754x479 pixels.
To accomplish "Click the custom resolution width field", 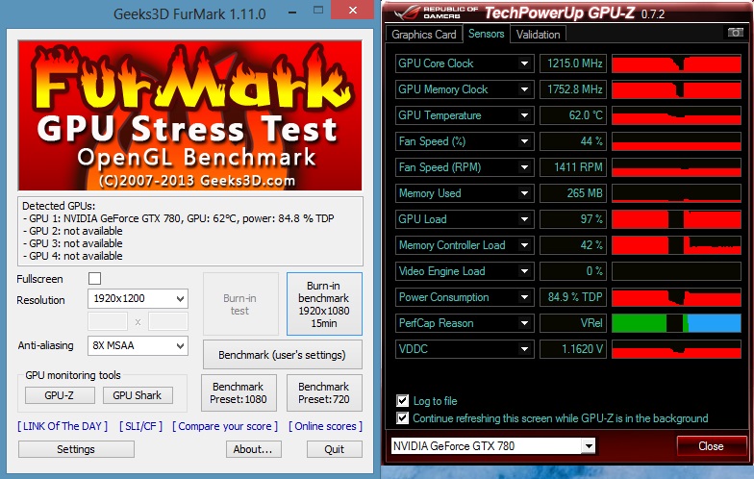I will 108,321.
